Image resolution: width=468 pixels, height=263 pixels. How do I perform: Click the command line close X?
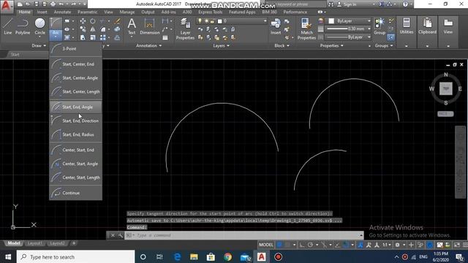click(x=113, y=235)
